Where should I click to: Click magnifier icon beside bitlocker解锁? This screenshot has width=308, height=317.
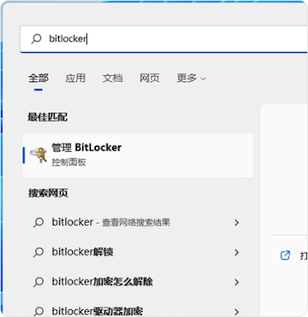tap(38, 252)
